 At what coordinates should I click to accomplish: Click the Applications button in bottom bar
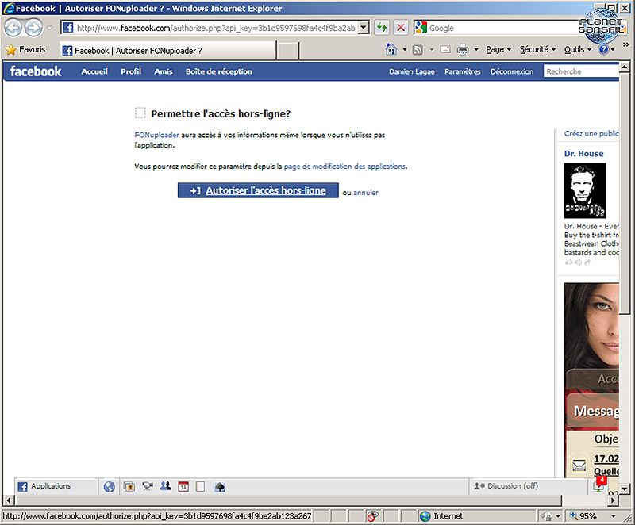[x=56, y=486]
